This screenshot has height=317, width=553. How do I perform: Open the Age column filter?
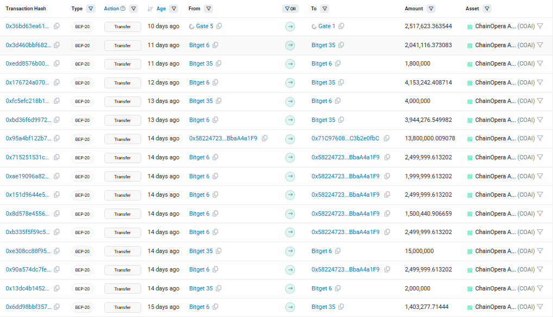tap(174, 9)
